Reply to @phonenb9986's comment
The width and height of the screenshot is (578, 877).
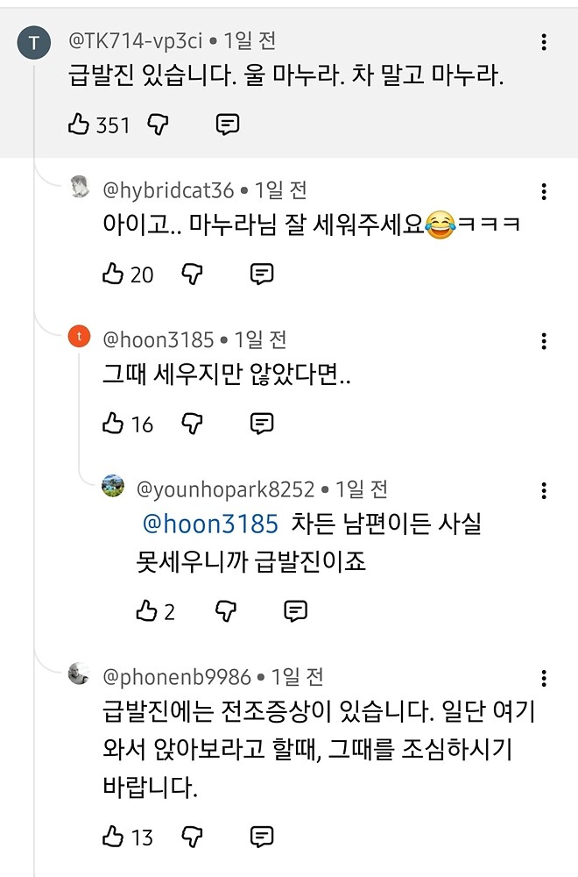click(x=261, y=838)
